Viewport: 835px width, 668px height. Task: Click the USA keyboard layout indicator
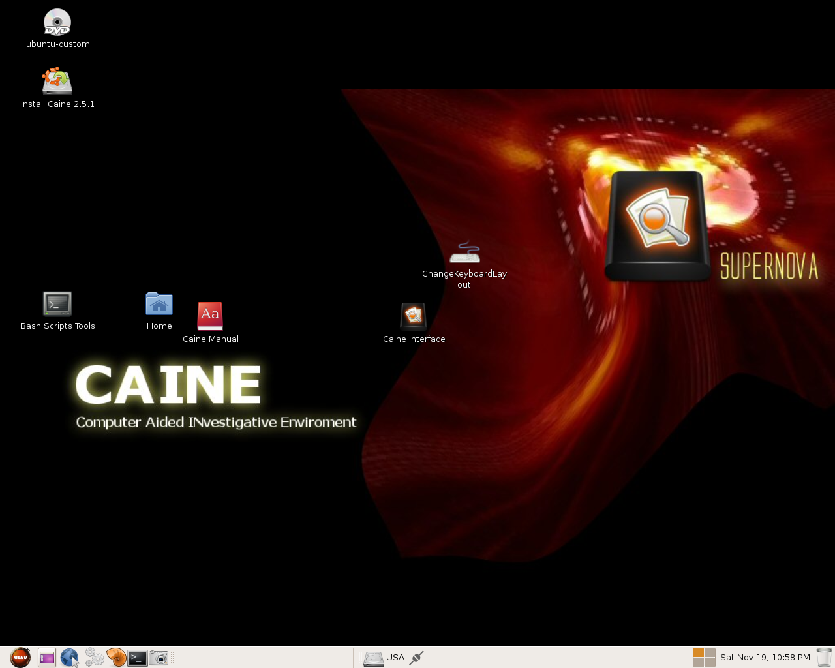(395, 658)
